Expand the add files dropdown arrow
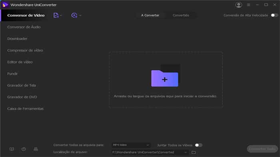Screen dimensions: 280x157 (61, 16)
